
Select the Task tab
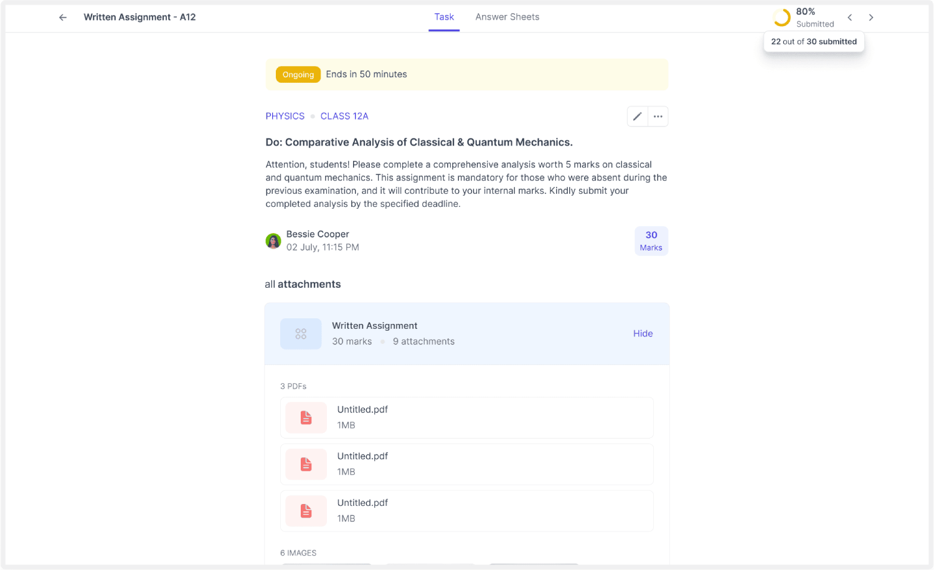(444, 17)
